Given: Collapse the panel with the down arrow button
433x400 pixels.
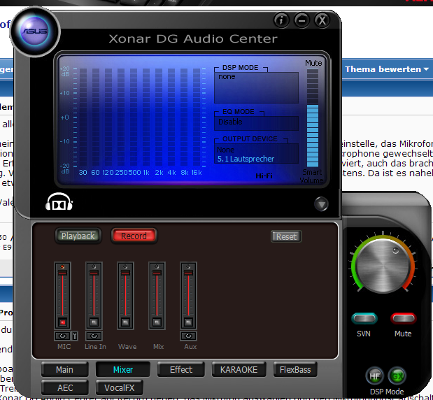Looking at the screenshot, I should [x=321, y=204].
